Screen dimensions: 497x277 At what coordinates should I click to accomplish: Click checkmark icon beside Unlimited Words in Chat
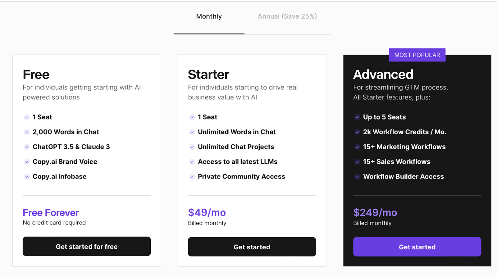click(192, 132)
